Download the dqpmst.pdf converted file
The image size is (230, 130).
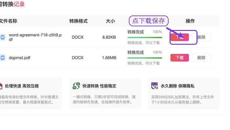[179, 58]
